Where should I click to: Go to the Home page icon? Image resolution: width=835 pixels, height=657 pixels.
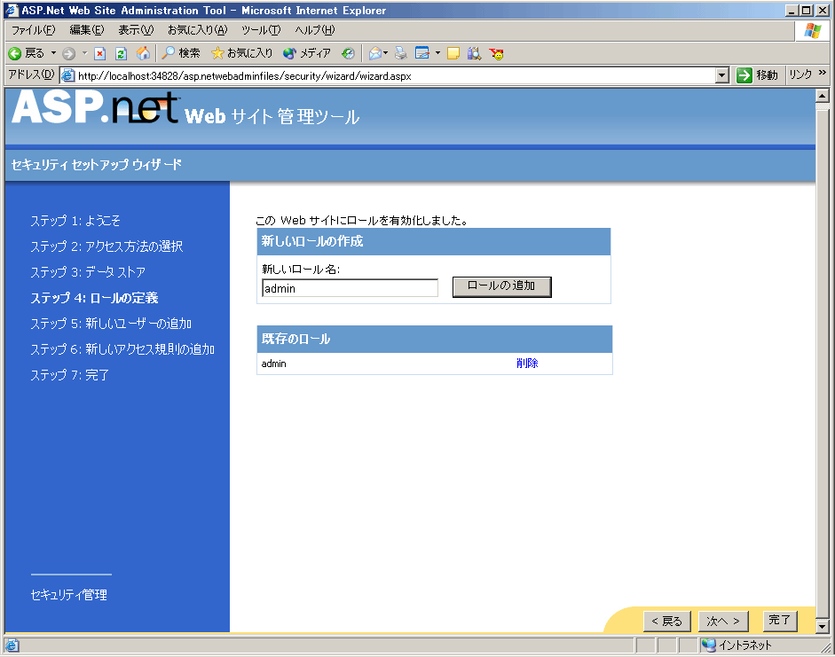(143, 53)
